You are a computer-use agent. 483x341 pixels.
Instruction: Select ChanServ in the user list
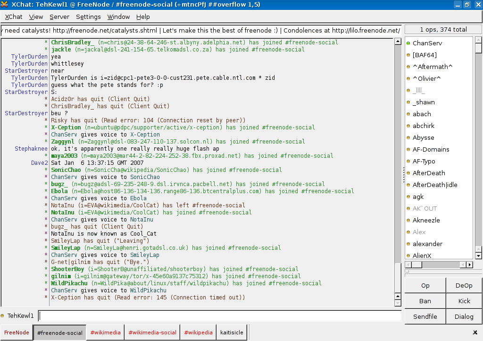click(427, 43)
